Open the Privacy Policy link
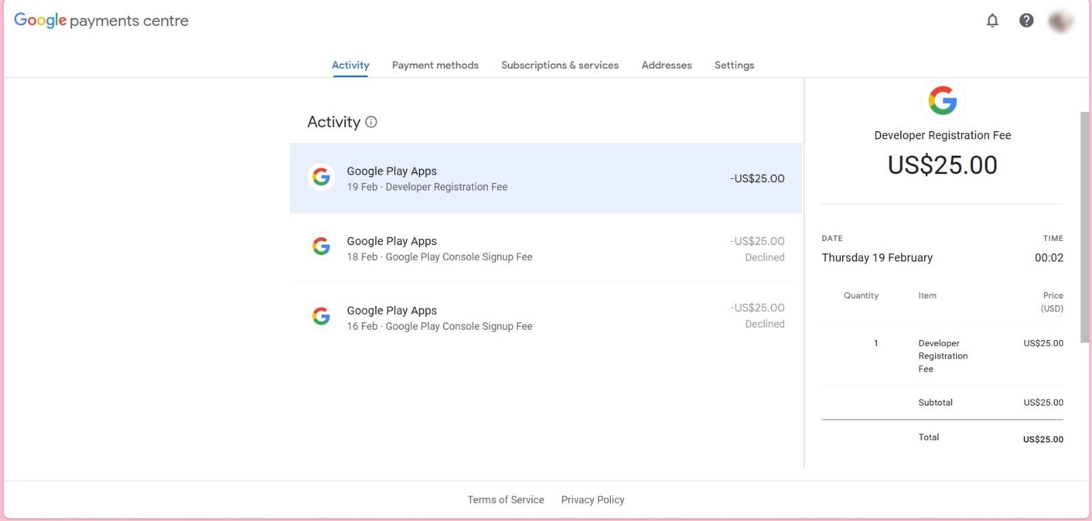The image size is (1092, 521). coord(593,500)
